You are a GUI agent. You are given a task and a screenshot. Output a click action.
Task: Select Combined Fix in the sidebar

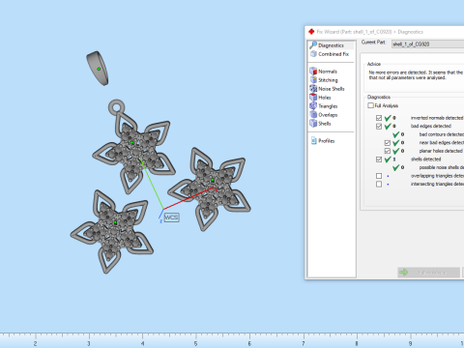pos(330,54)
